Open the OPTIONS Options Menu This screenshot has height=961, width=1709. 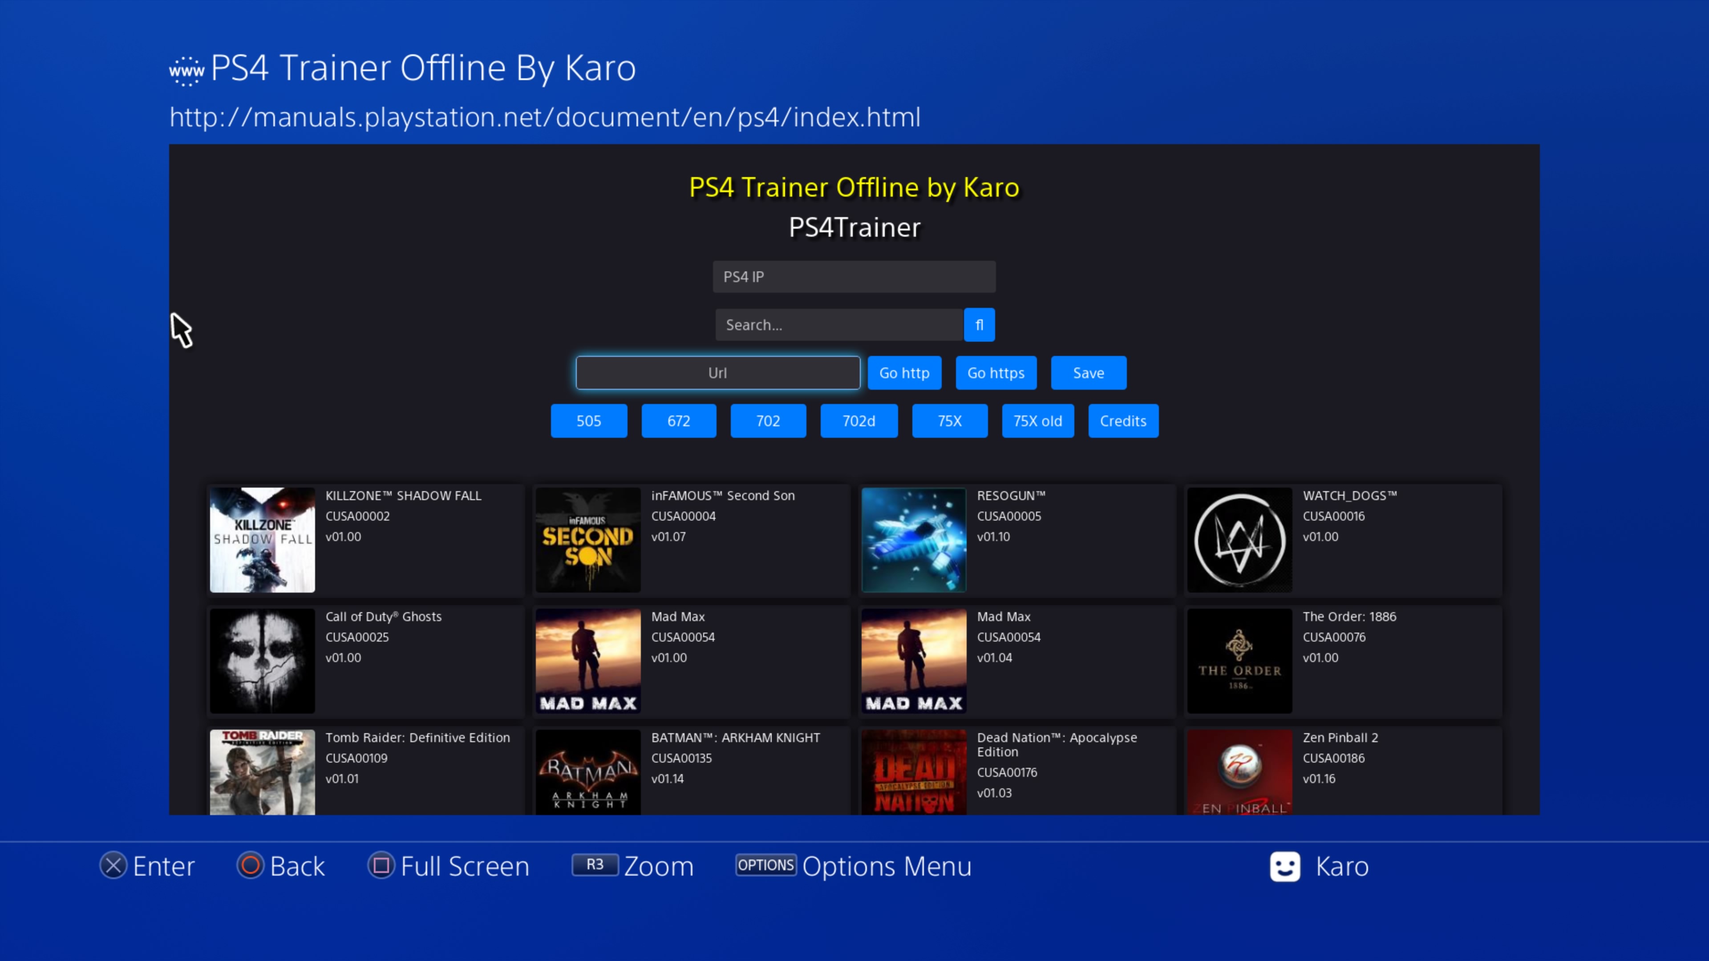(765, 865)
